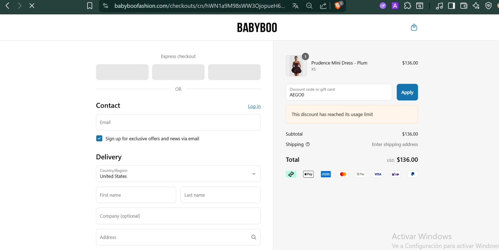Select the first express checkout button
Image resolution: width=499 pixels, height=250 pixels.
coord(122,72)
